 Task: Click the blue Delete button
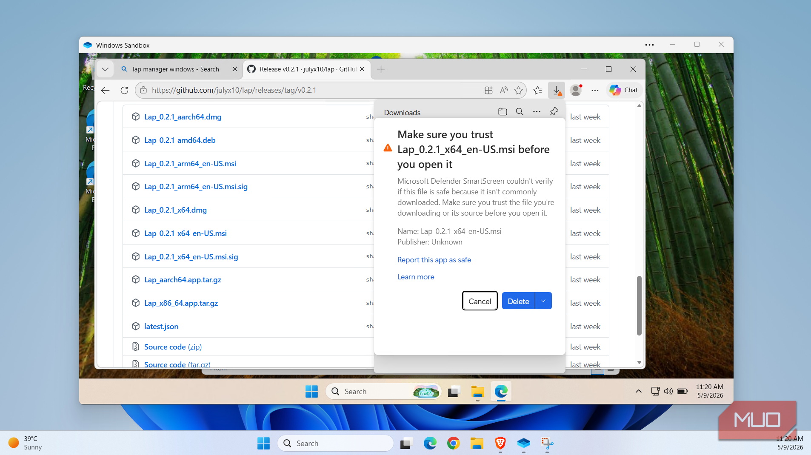[518, 301]
